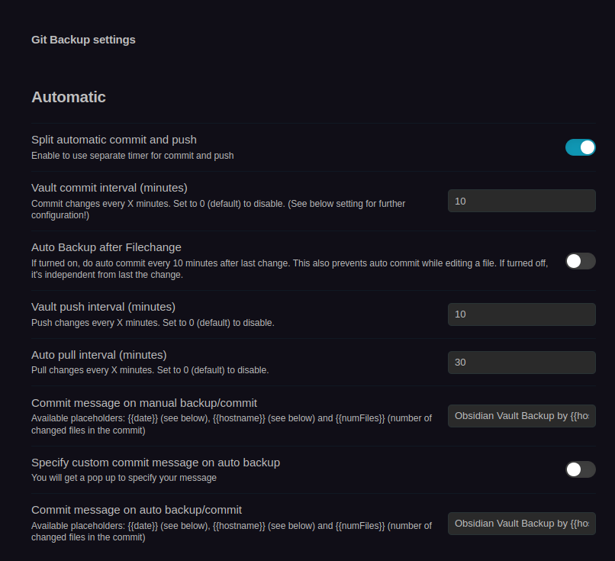Click the "Specify custom commit message" label
Image resolution: width=615 pixels, height=561 pixels.
[x=155, y=463]
